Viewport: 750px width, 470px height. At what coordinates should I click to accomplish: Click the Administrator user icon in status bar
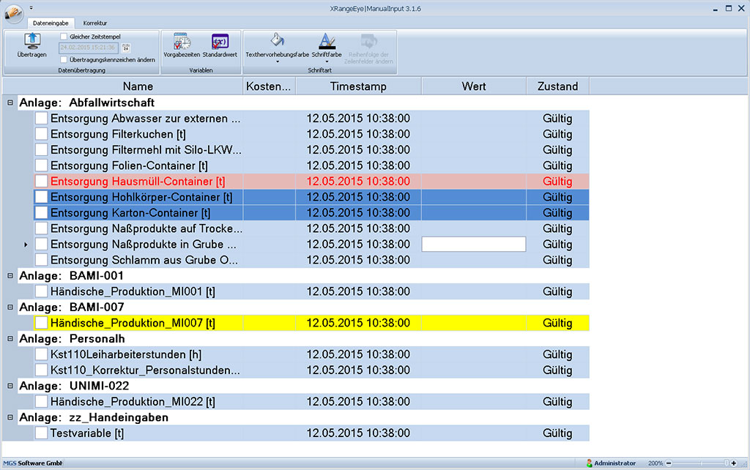590,463
